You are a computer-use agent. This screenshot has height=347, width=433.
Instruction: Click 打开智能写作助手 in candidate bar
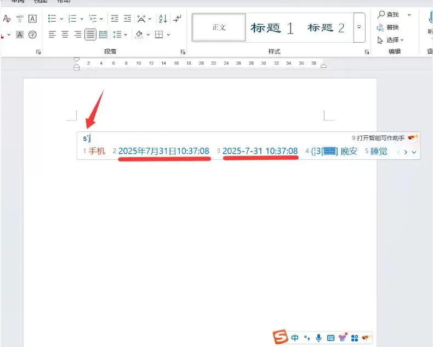click(378, 138)
